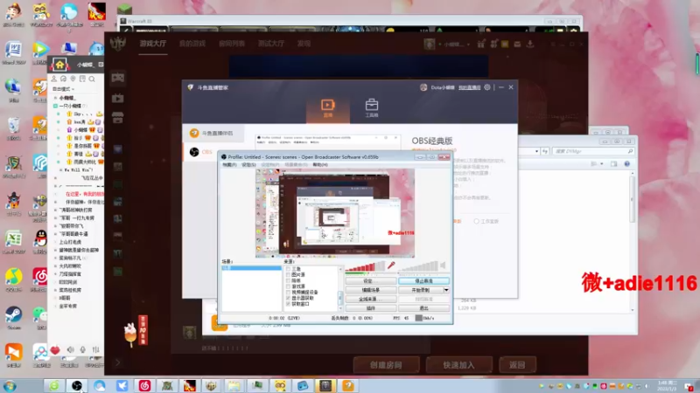The image size is (700, 393).
Task: Click the help icon in Explorer window toolbar
Action: coord(626,164)
